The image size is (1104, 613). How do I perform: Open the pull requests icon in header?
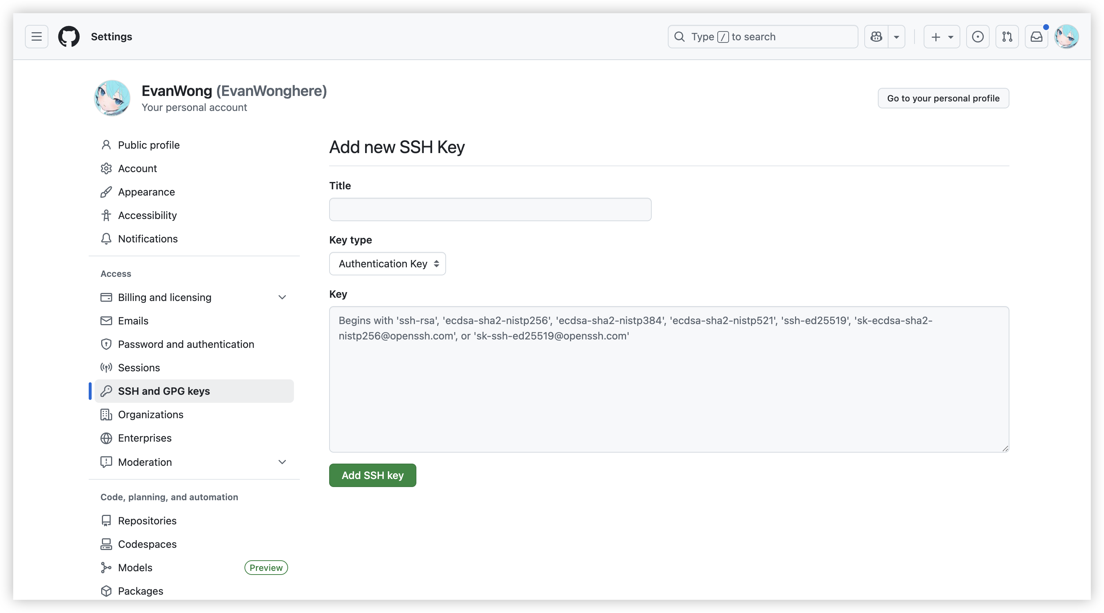(x=1007, y=37)
